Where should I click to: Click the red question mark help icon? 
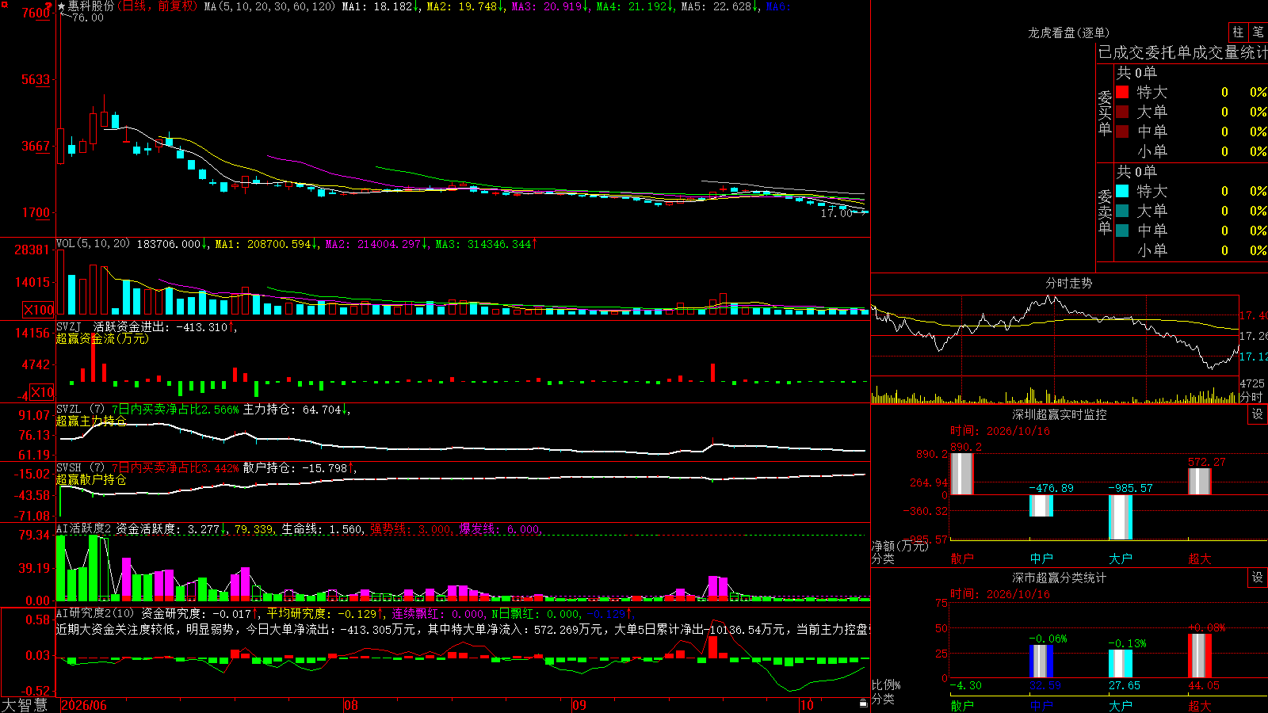coord(48,7)
